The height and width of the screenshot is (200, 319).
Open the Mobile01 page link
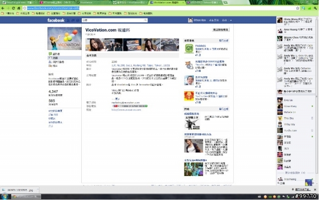point(200,46)
